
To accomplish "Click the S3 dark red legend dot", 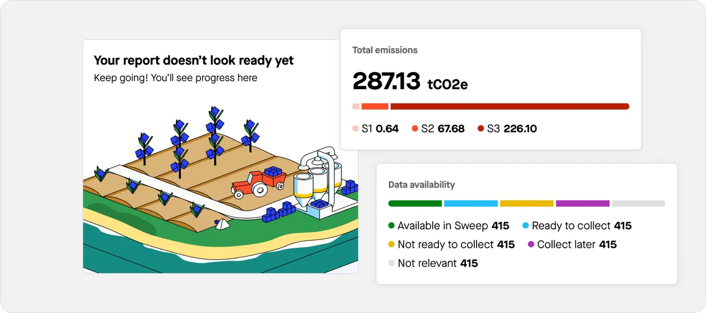I will pos(481,129).
